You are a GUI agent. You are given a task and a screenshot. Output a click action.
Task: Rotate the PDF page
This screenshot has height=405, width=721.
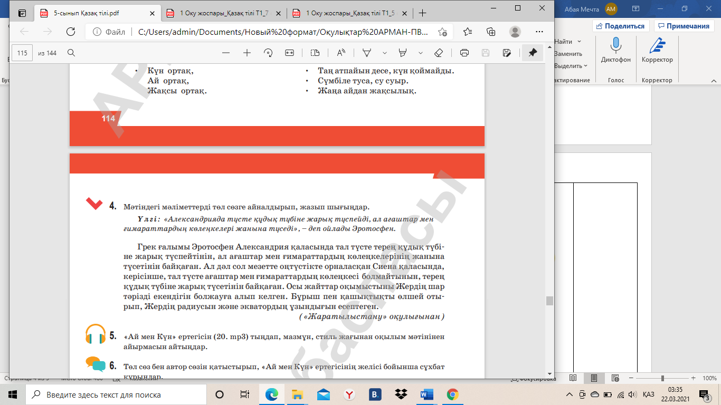point(268,53)
